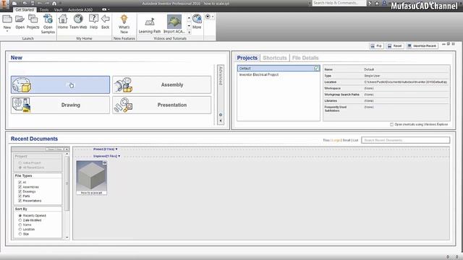Open the Projects ribbon icon
Viewport: 463px width, 260px height.
(33, 19)
